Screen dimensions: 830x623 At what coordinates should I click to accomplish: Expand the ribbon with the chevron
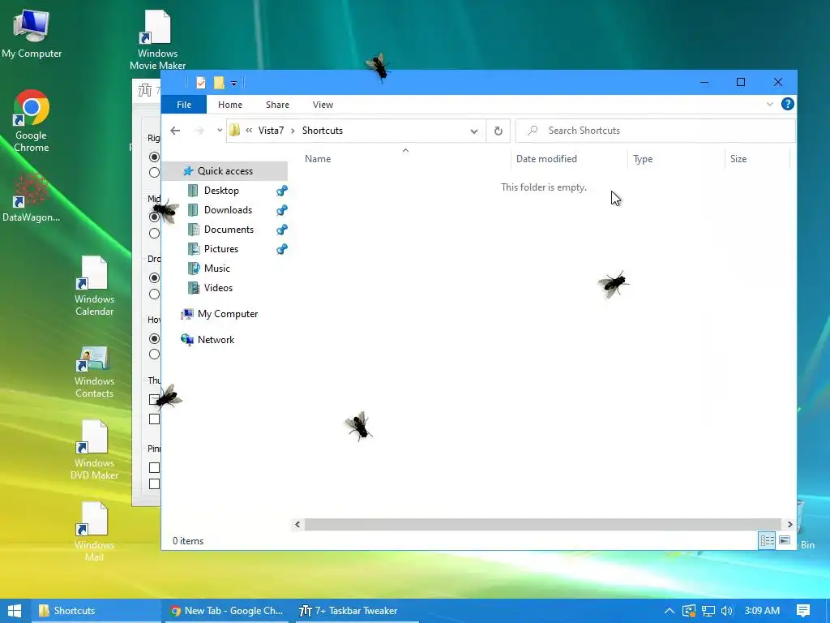tap(770, 105)
